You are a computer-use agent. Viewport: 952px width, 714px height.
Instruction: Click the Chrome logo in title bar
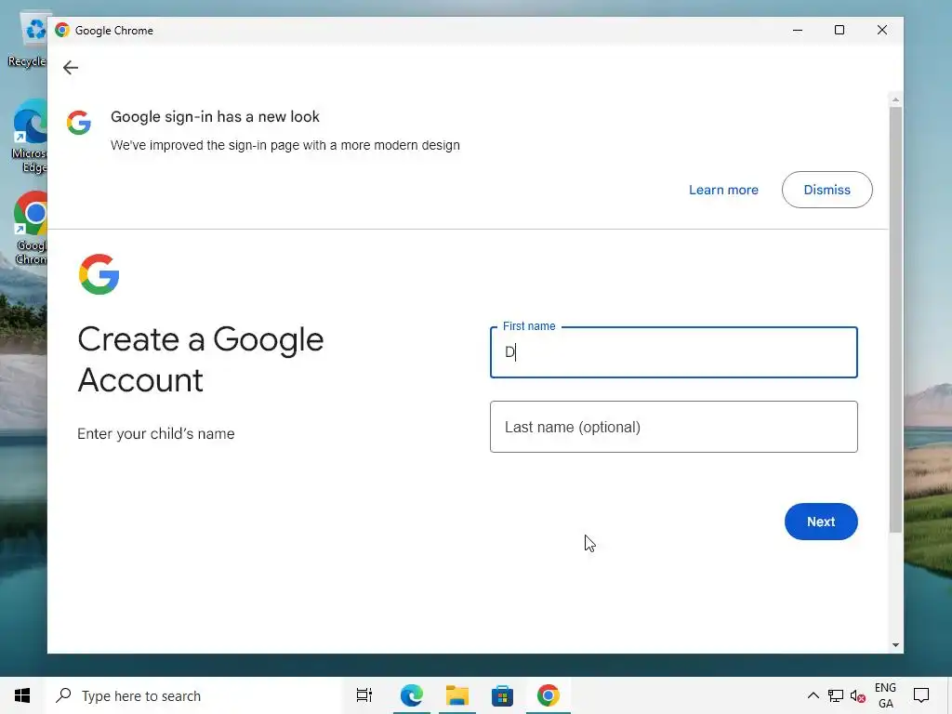62,31
